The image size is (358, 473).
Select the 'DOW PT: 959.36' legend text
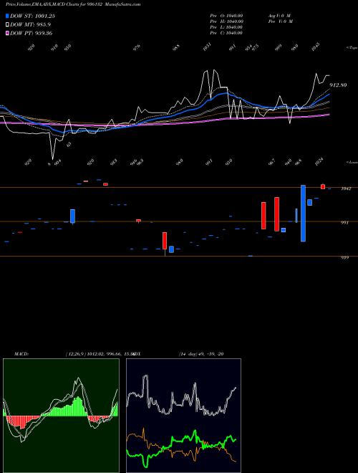click(x=32, y=33)
